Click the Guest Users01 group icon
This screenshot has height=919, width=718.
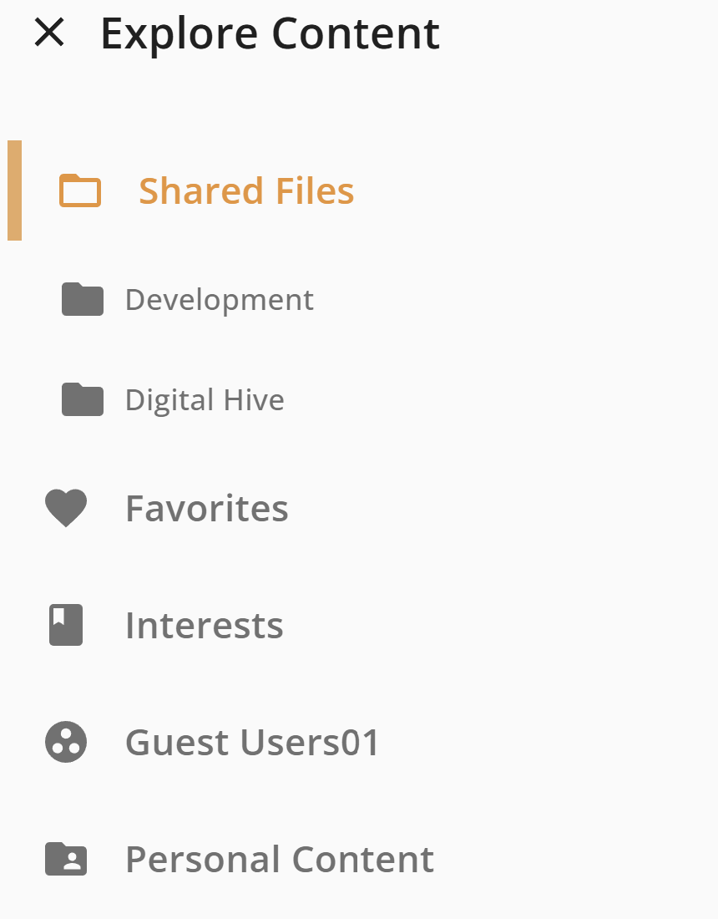pos(66,742)
